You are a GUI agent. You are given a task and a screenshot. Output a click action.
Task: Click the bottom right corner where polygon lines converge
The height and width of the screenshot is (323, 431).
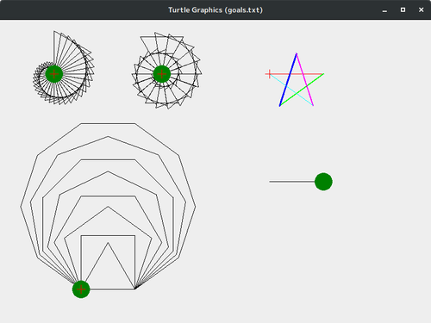click(x=134, y=289)
